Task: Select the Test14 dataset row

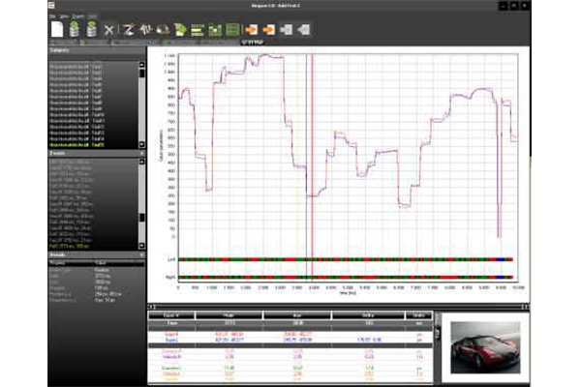Action: click(93, 139)
